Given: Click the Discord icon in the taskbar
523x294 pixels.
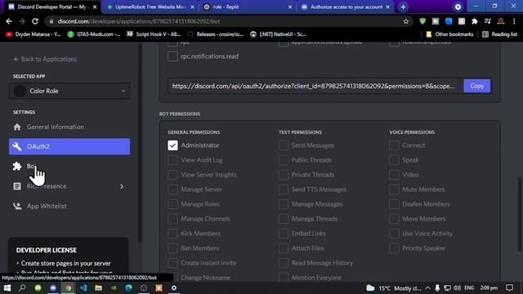Looking at the screenshot, I should 53,287.
